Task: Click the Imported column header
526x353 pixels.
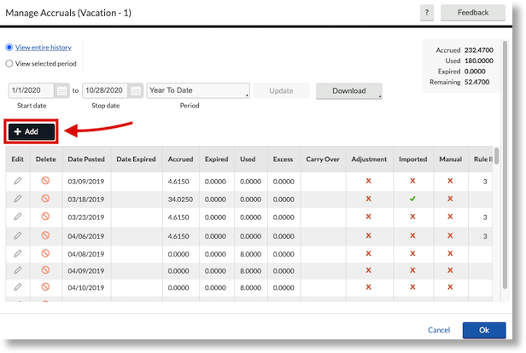Action: click(413, 159)
